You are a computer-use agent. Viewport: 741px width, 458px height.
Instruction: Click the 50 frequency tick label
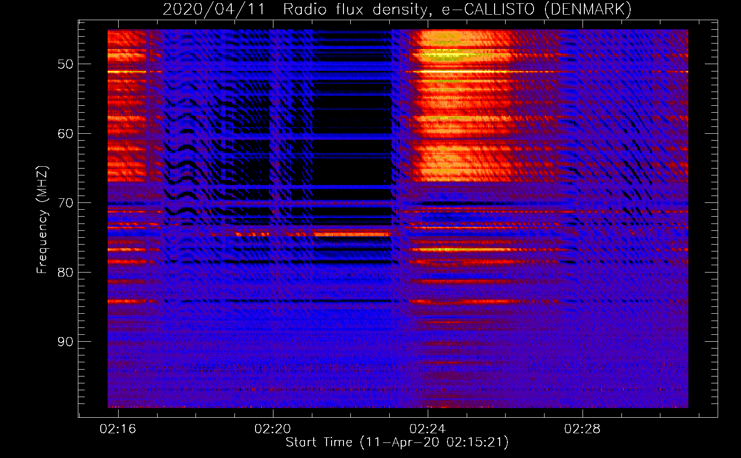[x=65, y=64]
